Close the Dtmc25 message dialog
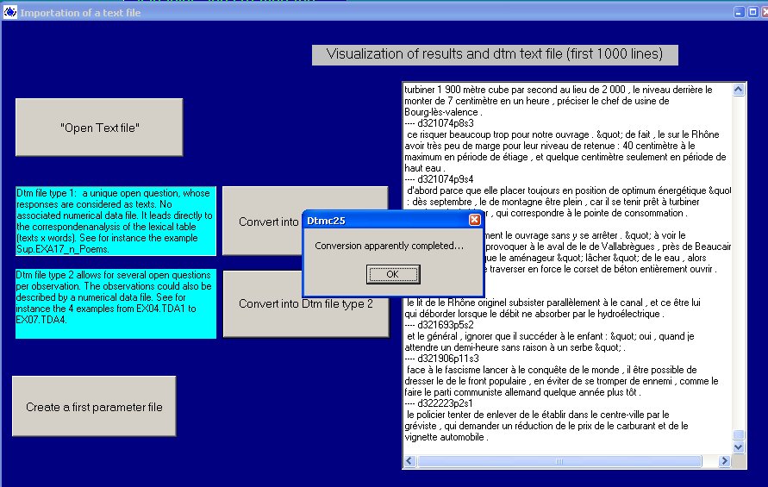768x487 pixels. 475,220
